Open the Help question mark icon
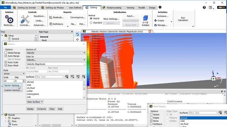This screenshot has width=227, height=127. tap(204, 7)
